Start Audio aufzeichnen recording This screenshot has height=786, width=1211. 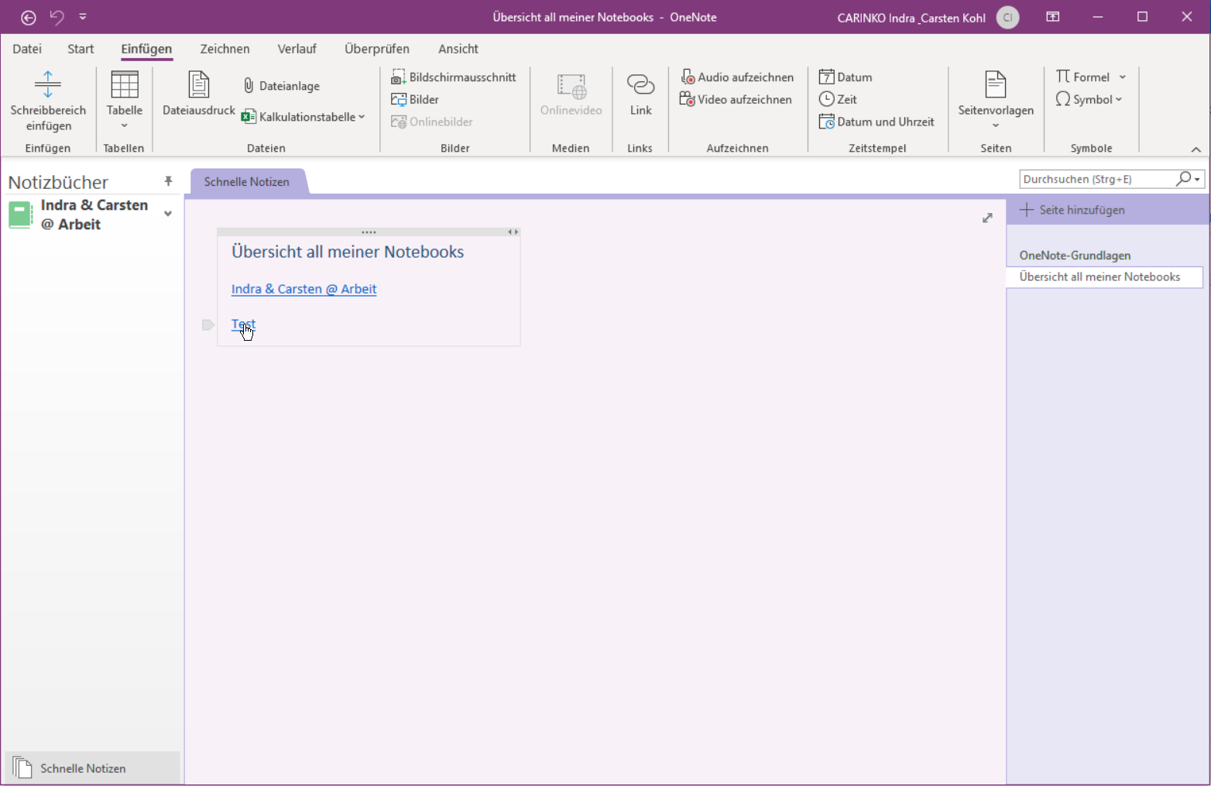click(x=737, y=77)
